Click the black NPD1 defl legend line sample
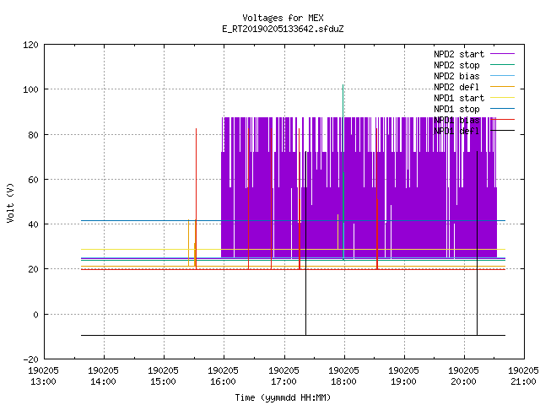Image resolution: width=540 pixels, height=405 pixels. point(503,131)
